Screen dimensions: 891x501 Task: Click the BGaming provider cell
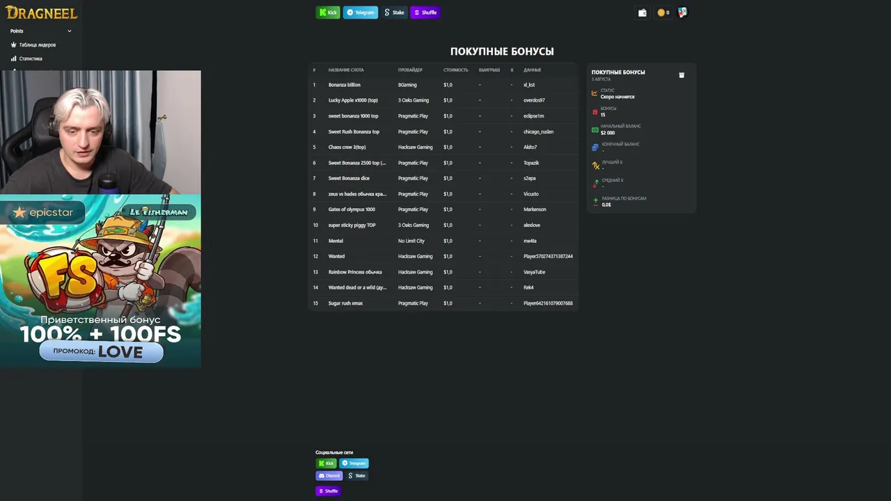coord(407,85)
